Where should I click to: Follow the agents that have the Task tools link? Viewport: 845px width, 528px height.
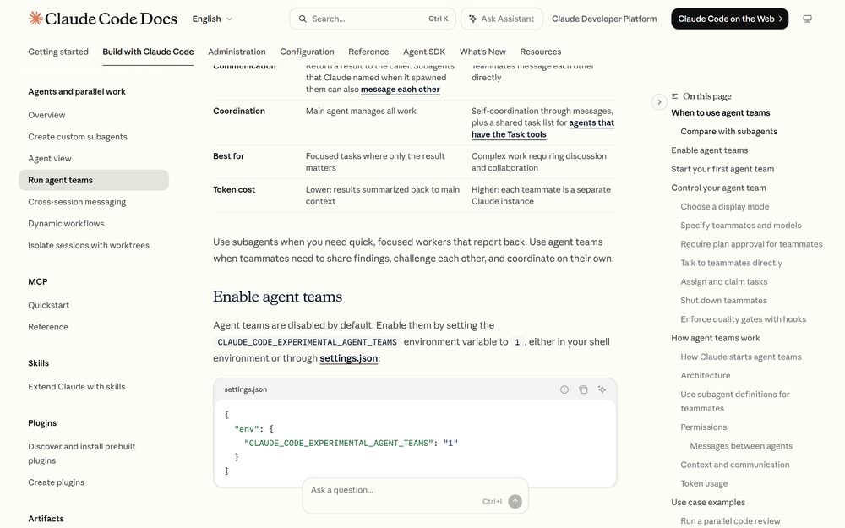click(x=542, y=128)
